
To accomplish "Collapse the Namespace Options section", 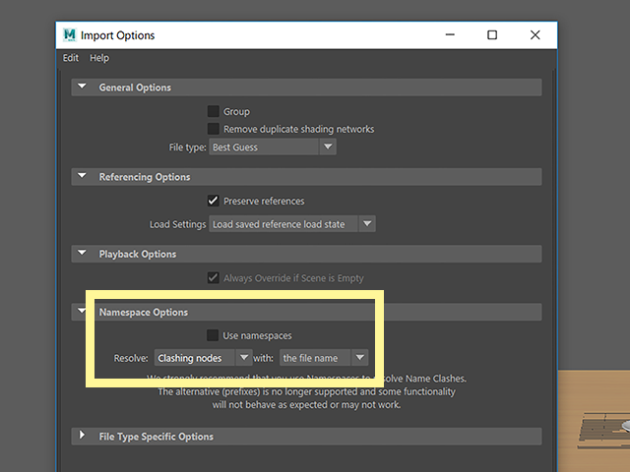I will [x=82, y=311].
